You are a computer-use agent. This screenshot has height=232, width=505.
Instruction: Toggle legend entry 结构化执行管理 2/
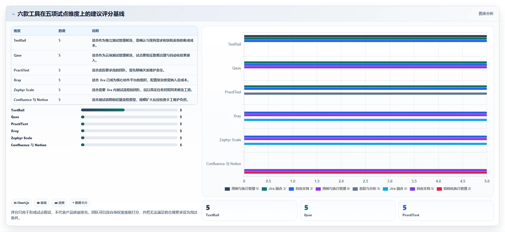pyautogui.click(x=454, y=189)
